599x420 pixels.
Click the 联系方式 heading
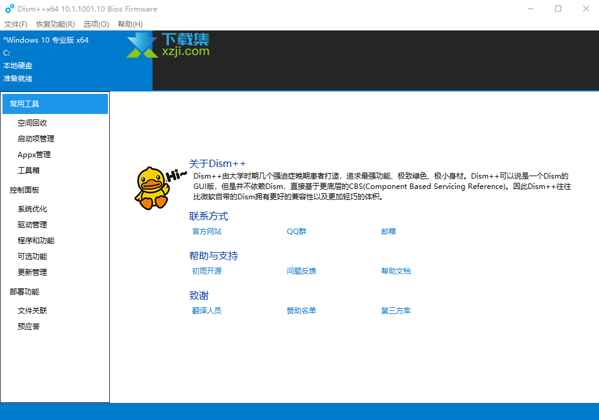[209, 216]
